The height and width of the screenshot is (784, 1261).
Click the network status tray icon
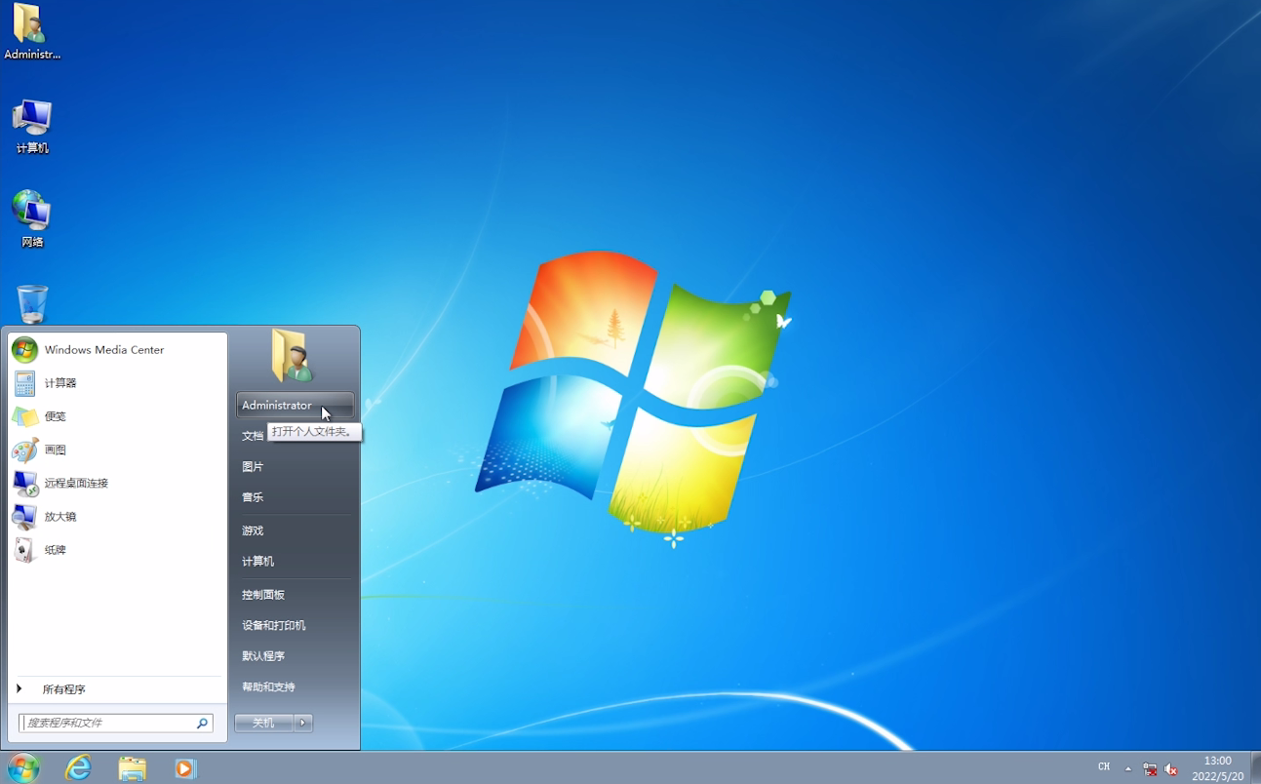(1151, 769)
